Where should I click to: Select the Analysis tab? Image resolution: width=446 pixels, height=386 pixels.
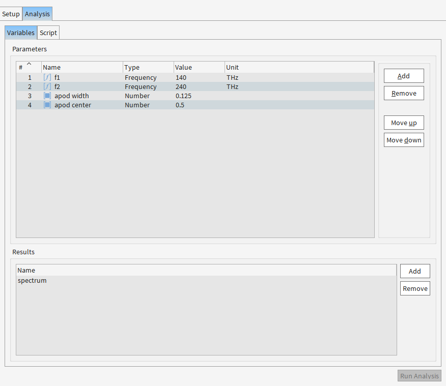coord(37,14)
